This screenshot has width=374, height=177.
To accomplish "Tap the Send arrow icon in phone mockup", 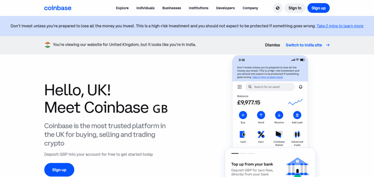I will click(261, 115).
